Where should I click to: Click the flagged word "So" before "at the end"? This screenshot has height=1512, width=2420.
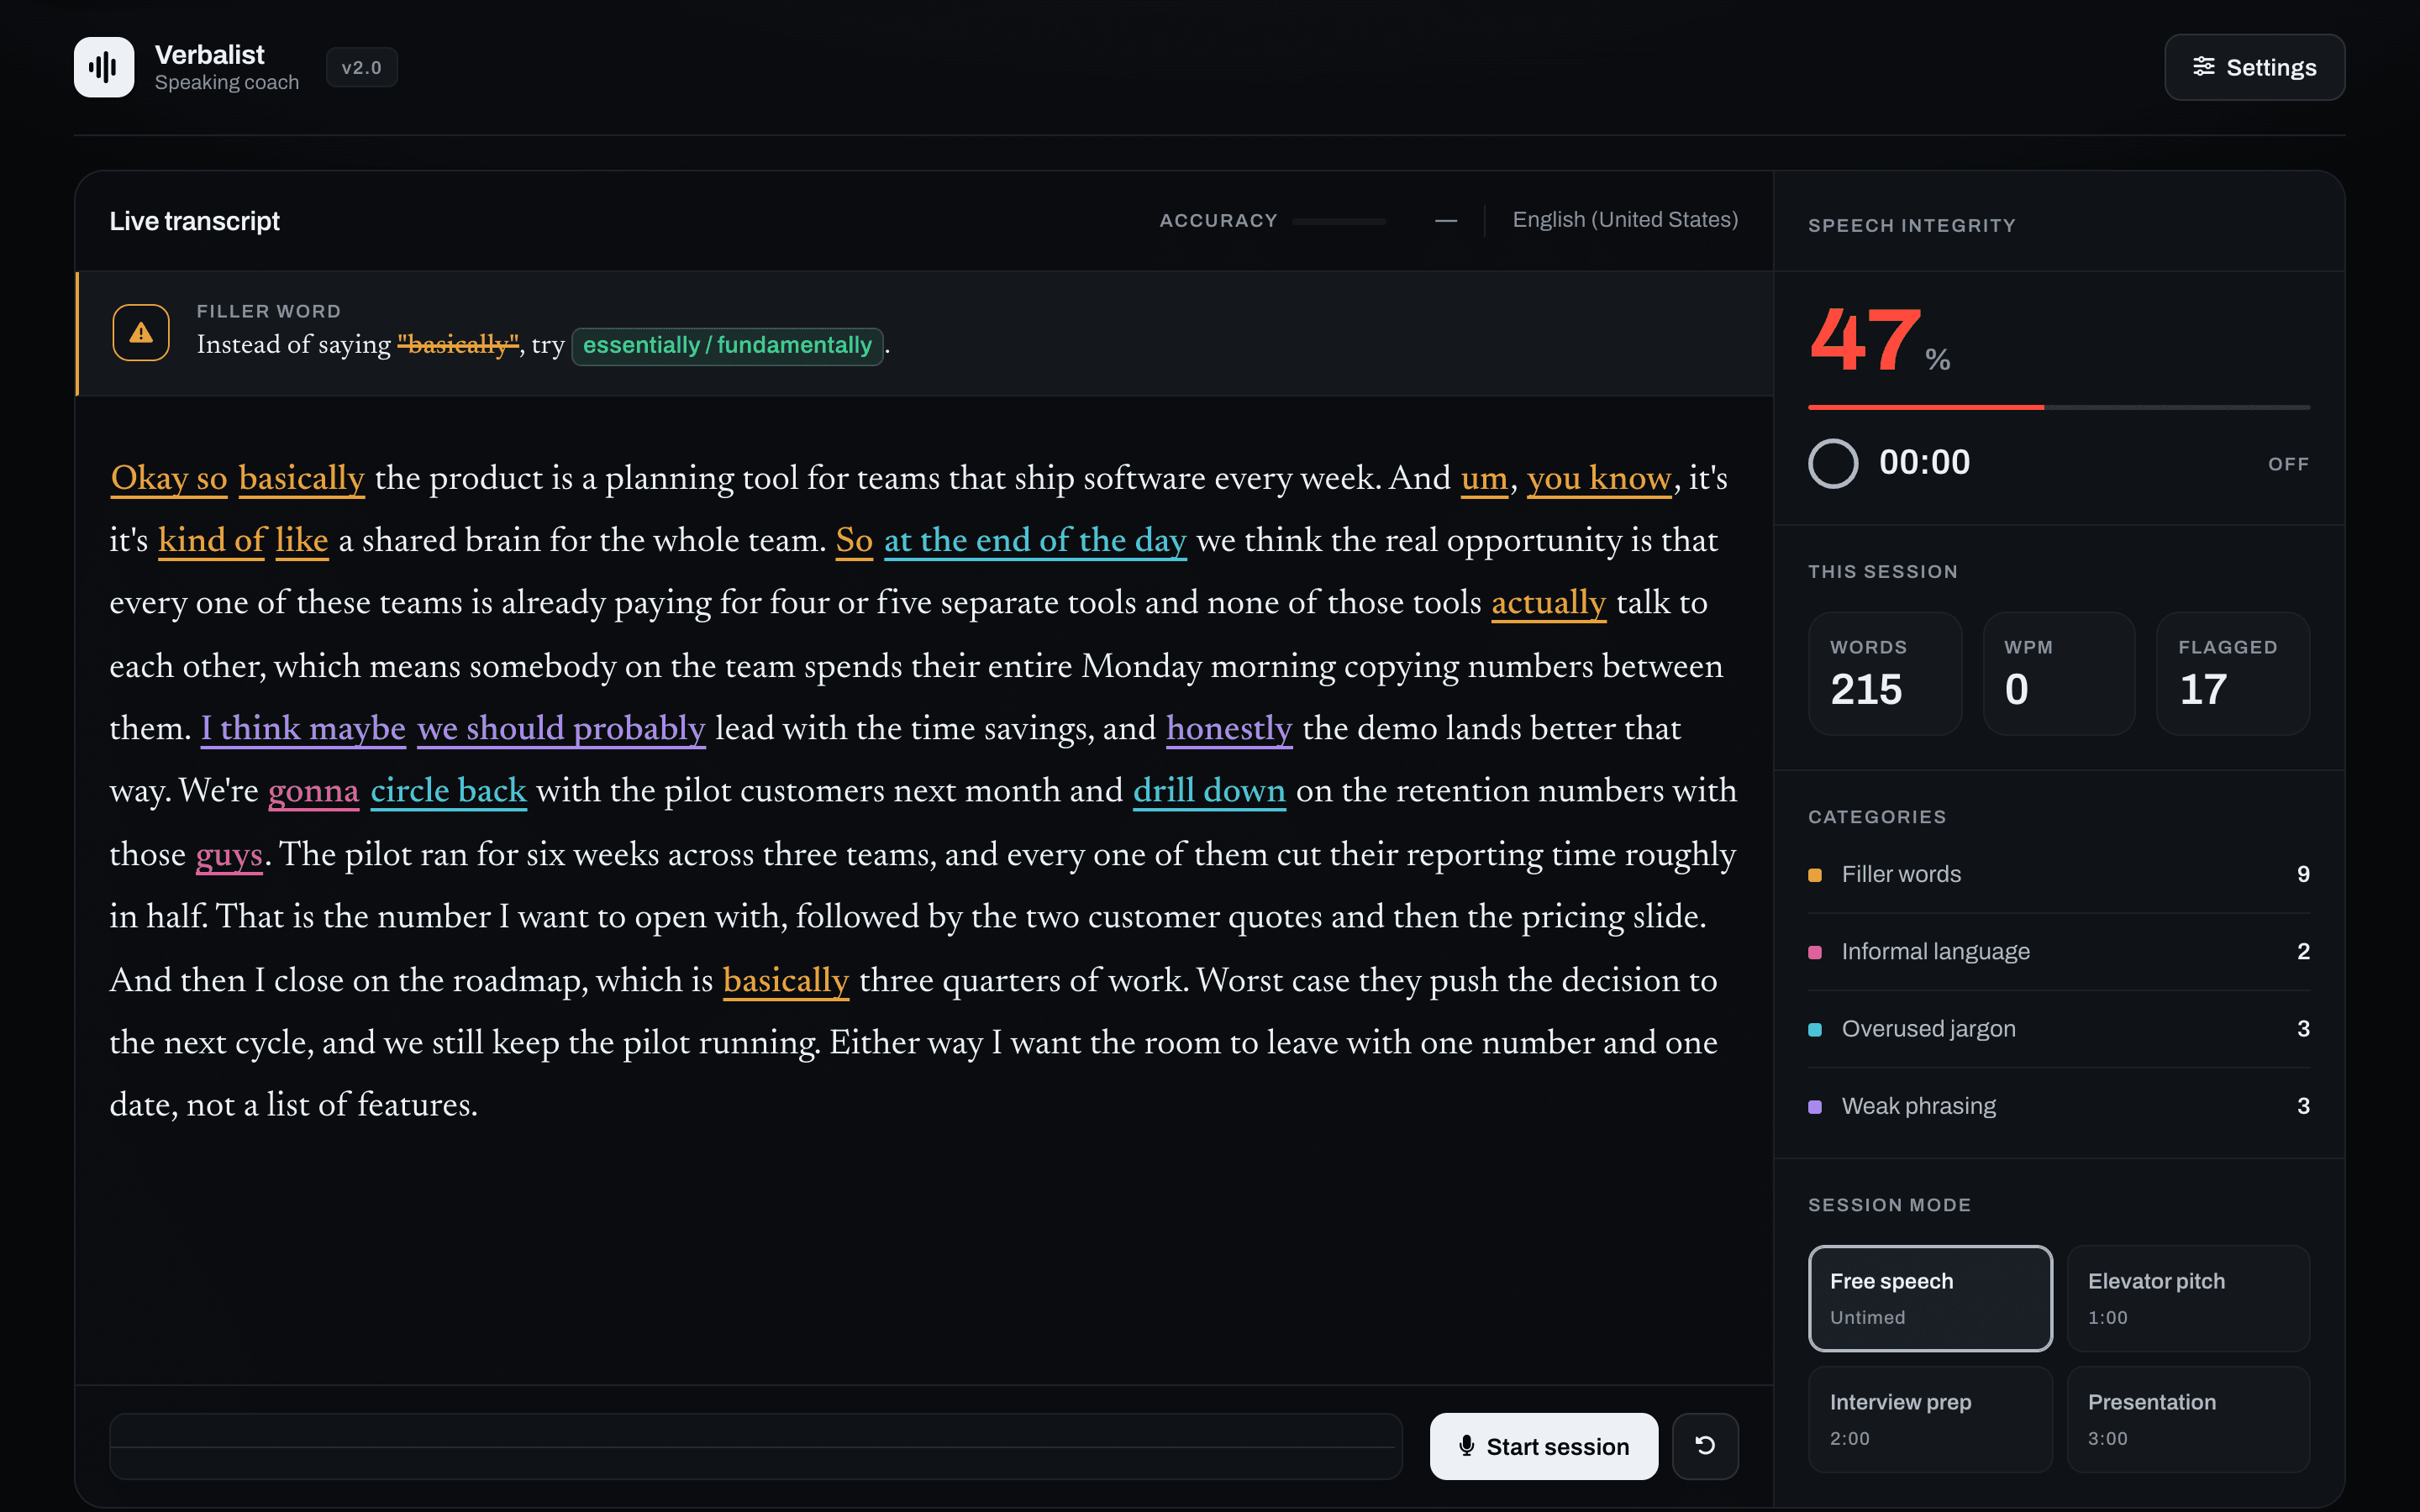click(x=854, y=541)
